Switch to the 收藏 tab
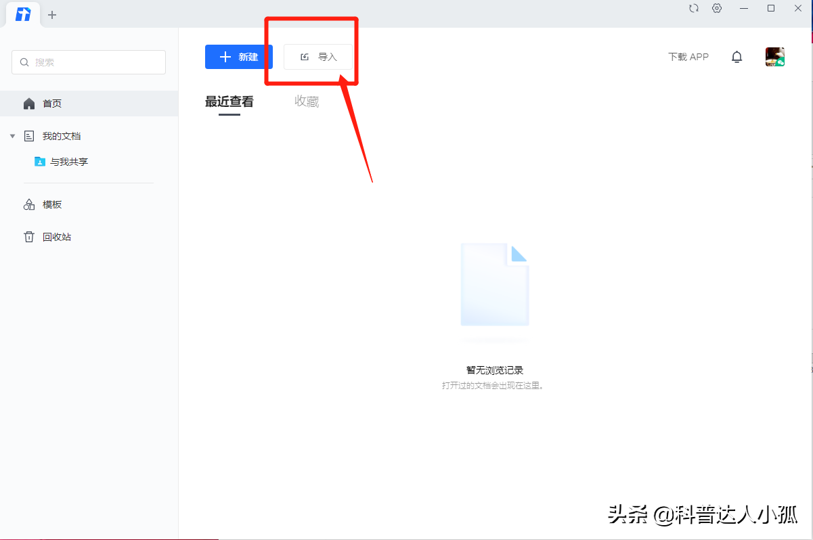The width and height of the screenshot is (813, 540). [x=307, y=102]
